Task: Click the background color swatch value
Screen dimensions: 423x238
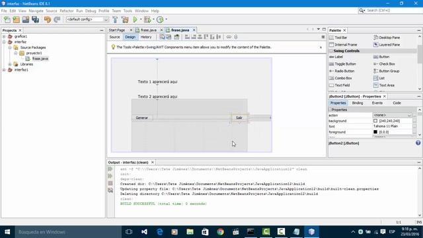Action: [375, 121]
